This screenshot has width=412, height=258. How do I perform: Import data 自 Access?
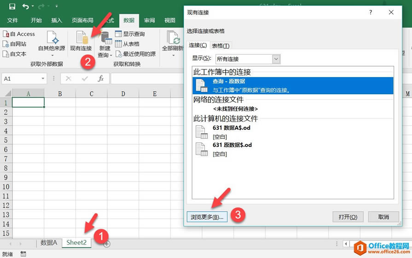coord(19,34)
